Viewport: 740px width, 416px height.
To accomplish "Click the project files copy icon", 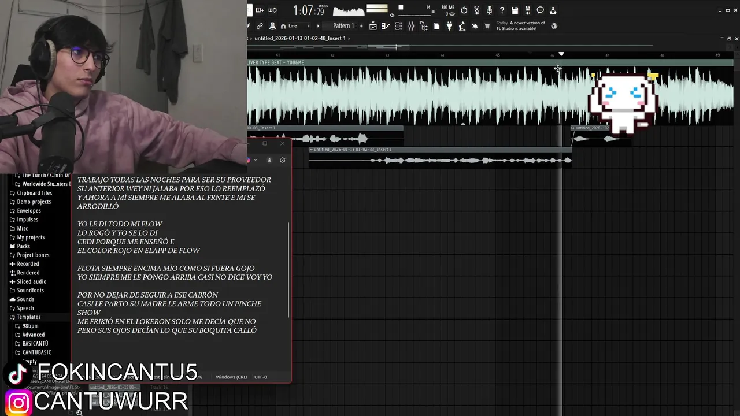I will [436, 26].
